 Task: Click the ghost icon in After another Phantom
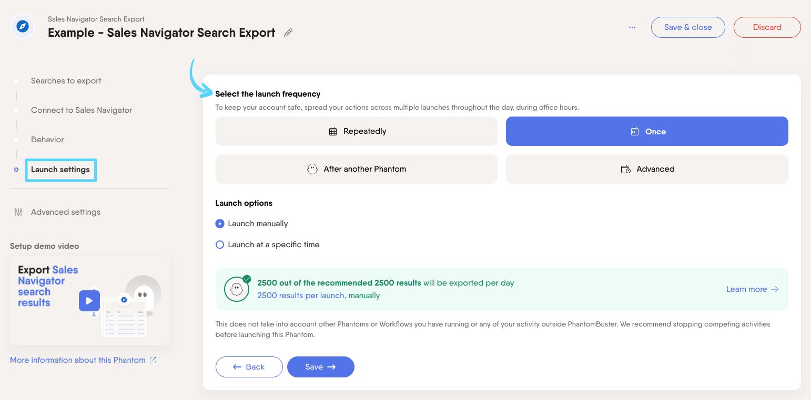(312, 169)
